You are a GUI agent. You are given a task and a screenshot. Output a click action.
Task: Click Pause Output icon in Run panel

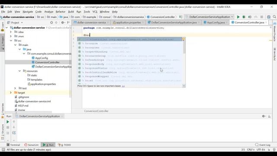click(x=8, y=133)
